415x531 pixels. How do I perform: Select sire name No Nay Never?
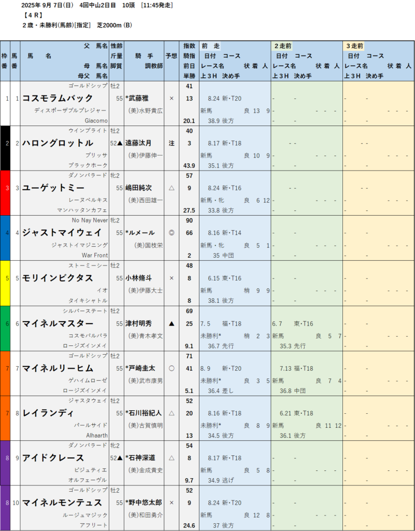[90, 220]
